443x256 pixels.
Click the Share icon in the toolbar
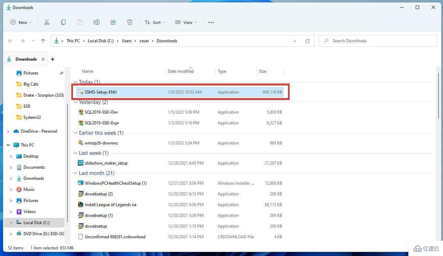(x=113, y=22)
